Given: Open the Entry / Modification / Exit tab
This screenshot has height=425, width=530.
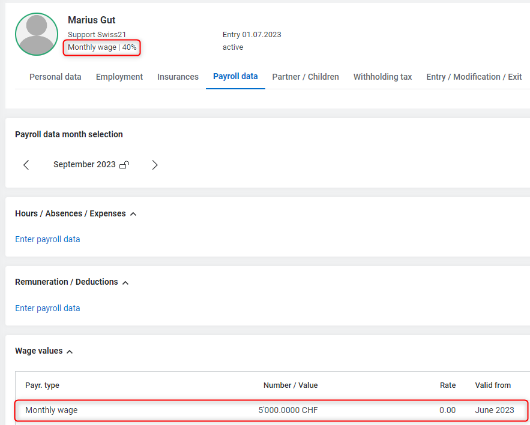Looking at the screenshot, I should tap(474, 77).
